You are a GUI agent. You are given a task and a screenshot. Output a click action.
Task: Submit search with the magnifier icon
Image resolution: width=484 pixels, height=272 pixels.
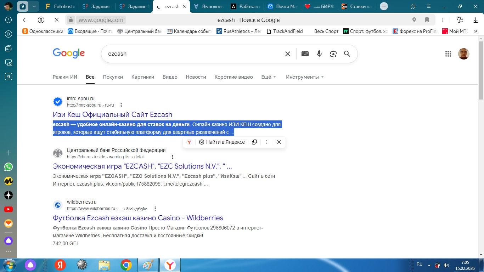[347, 54]
